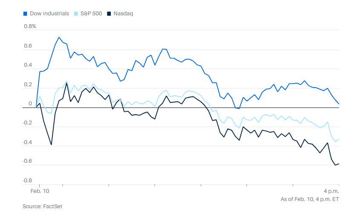Select the 0.6 y-axis label
Viewport: 358px width, 215px height.
click(x=28, y=46)
